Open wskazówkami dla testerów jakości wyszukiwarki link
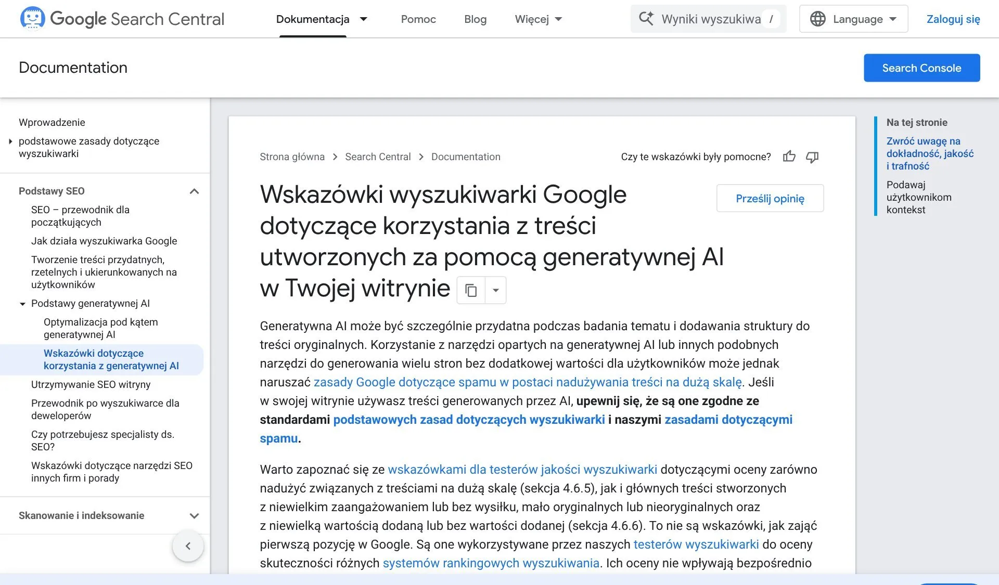 522,470
